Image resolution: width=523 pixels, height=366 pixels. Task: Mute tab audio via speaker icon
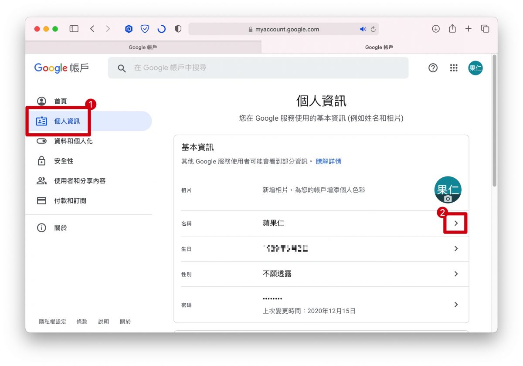[x=363, y=29]
